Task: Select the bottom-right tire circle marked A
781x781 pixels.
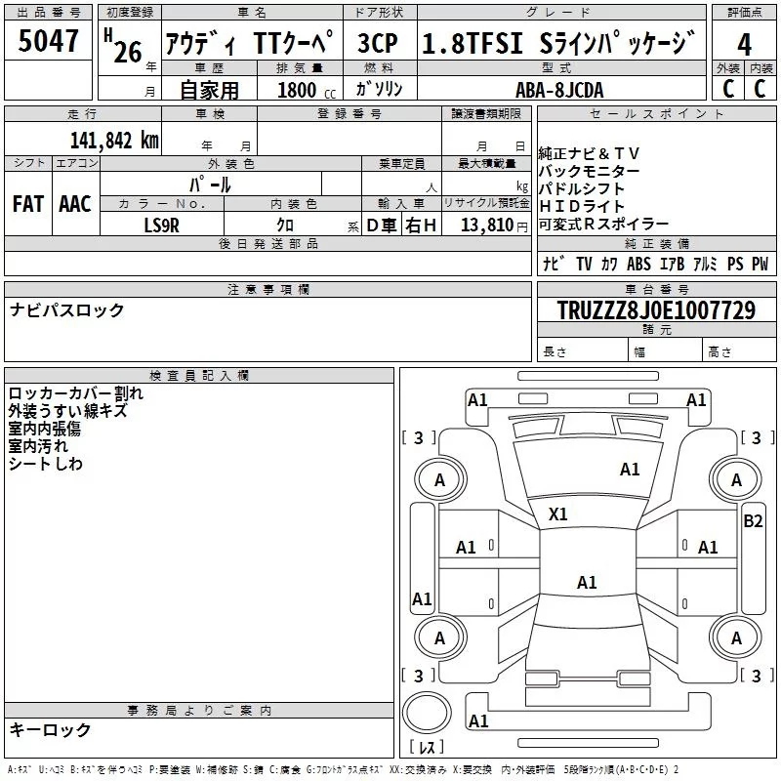Action: point(738,637)
